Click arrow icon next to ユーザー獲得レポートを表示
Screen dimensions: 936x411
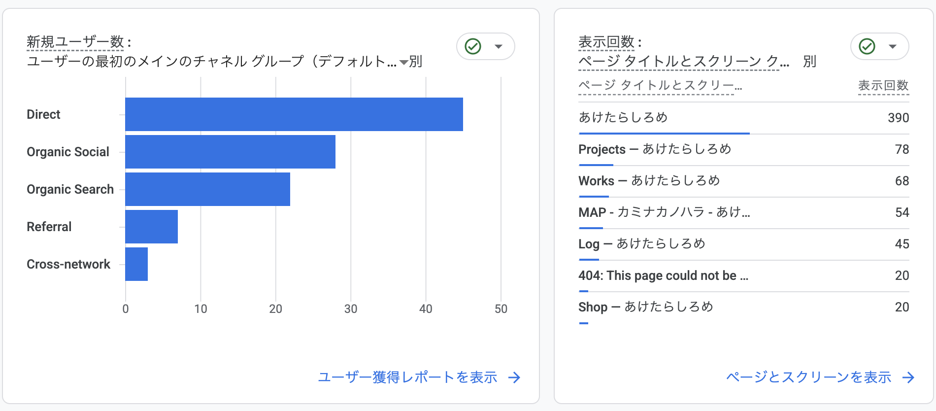click(514, 377)
